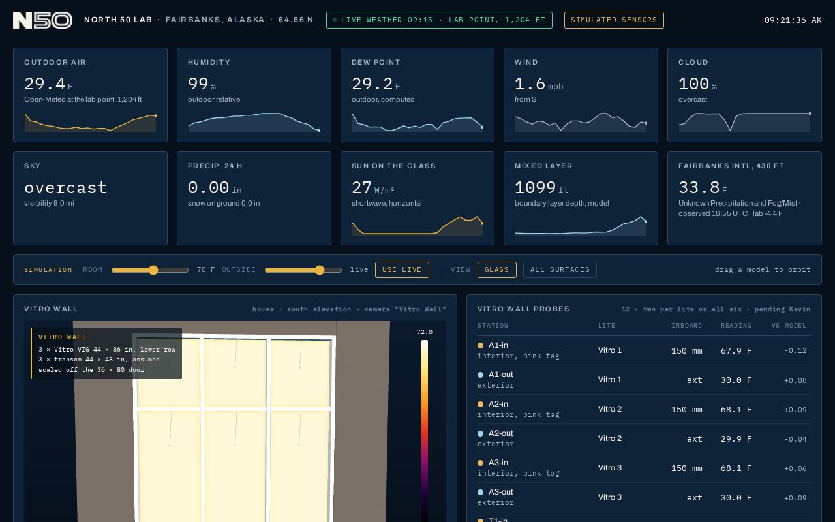Click the live weather status indicator dot

[335, 20]
